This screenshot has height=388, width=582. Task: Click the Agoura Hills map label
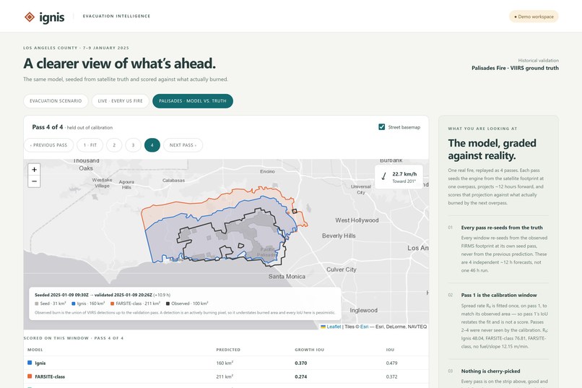(126, 184)
